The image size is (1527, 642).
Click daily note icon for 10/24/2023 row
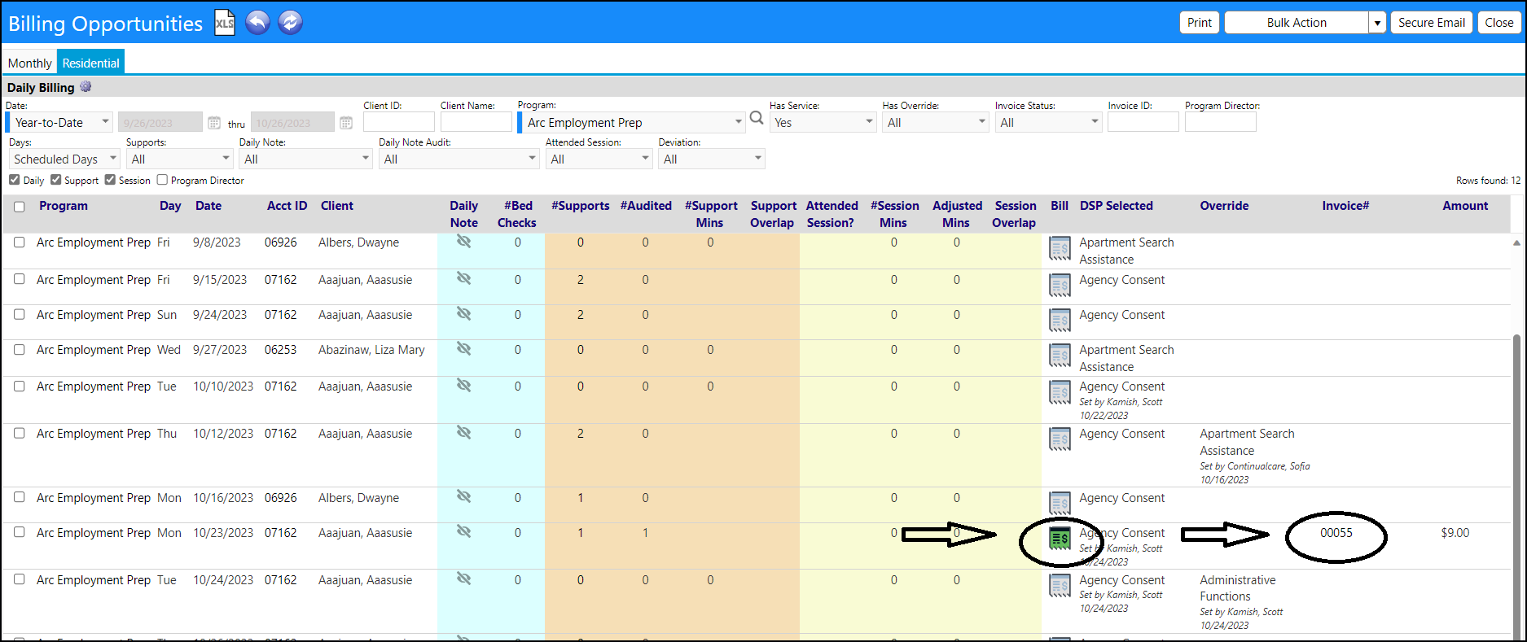coord(463,579)
